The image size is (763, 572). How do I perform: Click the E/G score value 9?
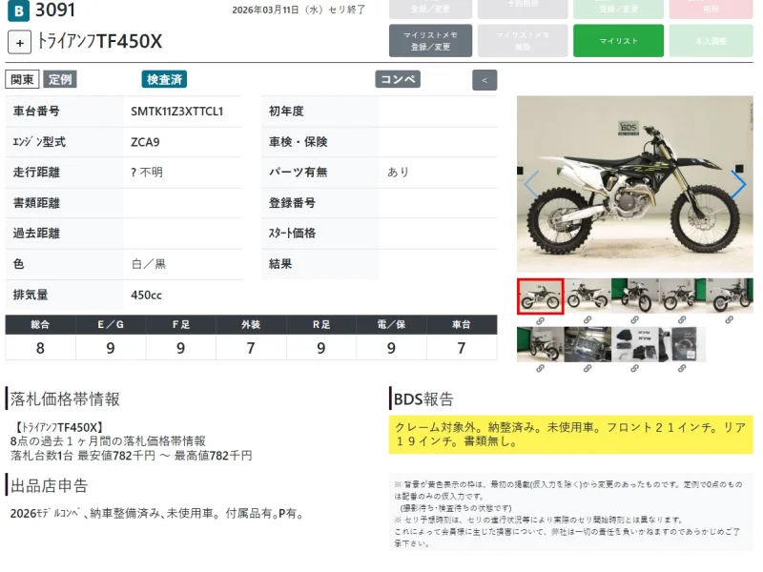coord(111,348)
